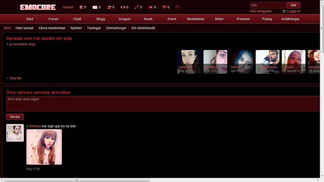Screen dimensions: 324x182
Task: Click the Sök search button
Action: (x=293, y=5)
